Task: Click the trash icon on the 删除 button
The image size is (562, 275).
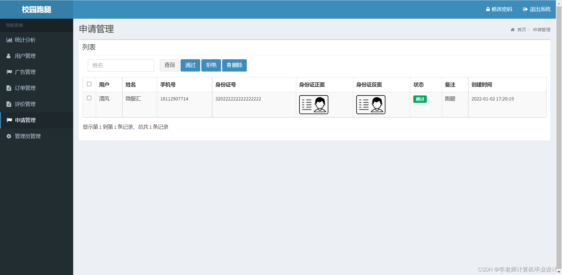Action: click(229, 65)
